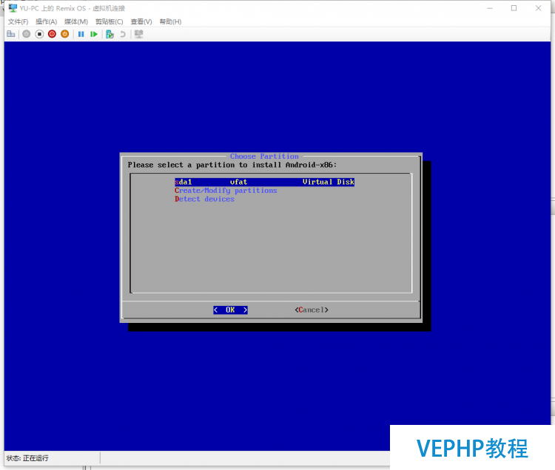The width and height of the screenshot is (555, 470).
Task: Maximize the virtual machine connection window
Action: click(x=514, y=8)
